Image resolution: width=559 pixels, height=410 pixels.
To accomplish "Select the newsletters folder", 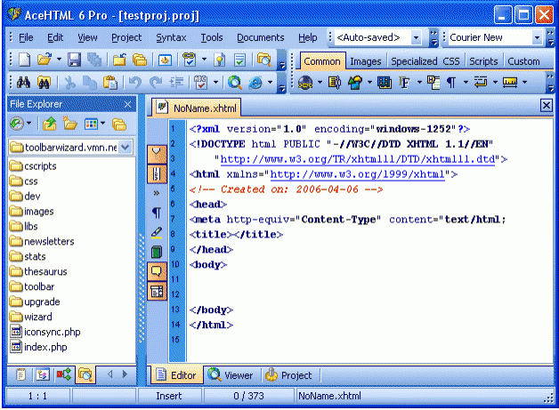I will [42, 242].
